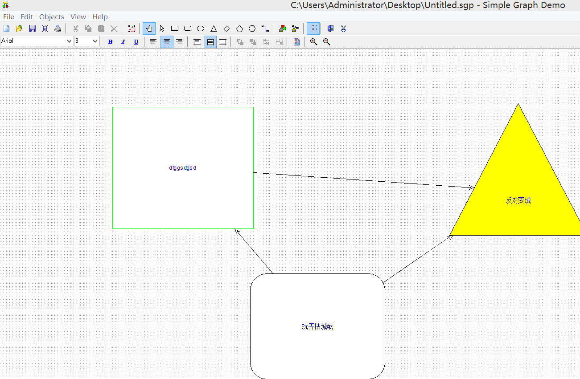This screenshot has width=580, height=379.
Task: Select the connector link tool
Action: 265,28
